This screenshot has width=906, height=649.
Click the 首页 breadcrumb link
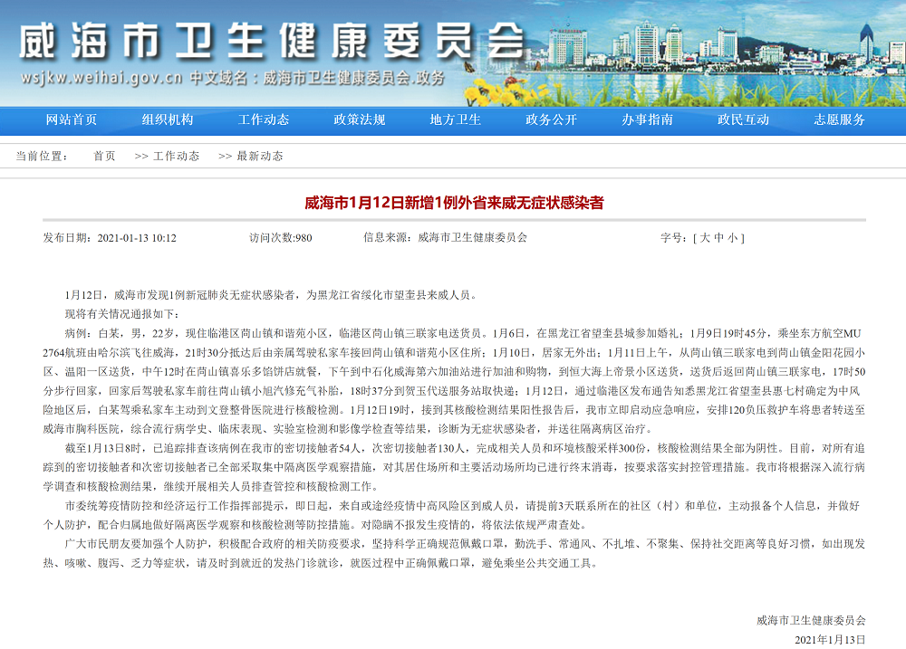pyautogui.click(x=104, y=156)
